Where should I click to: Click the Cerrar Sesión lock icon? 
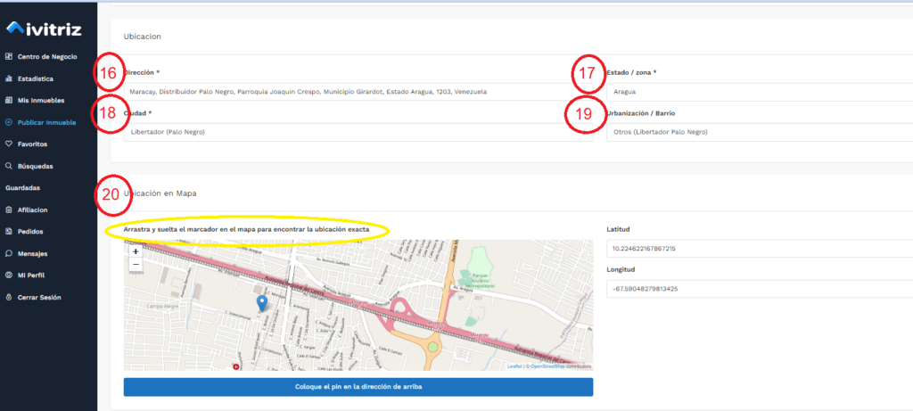(9, 297)
